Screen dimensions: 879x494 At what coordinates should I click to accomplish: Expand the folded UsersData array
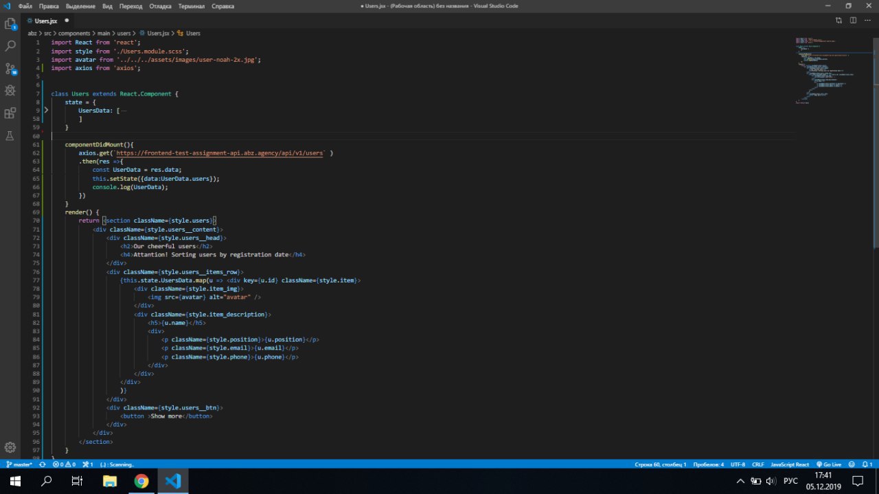[46, 110]
